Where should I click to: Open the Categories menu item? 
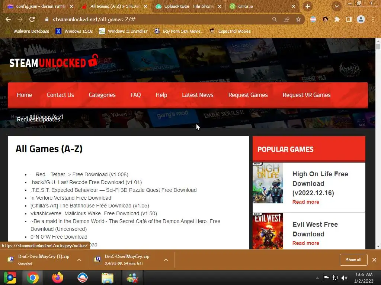point(102,95)
